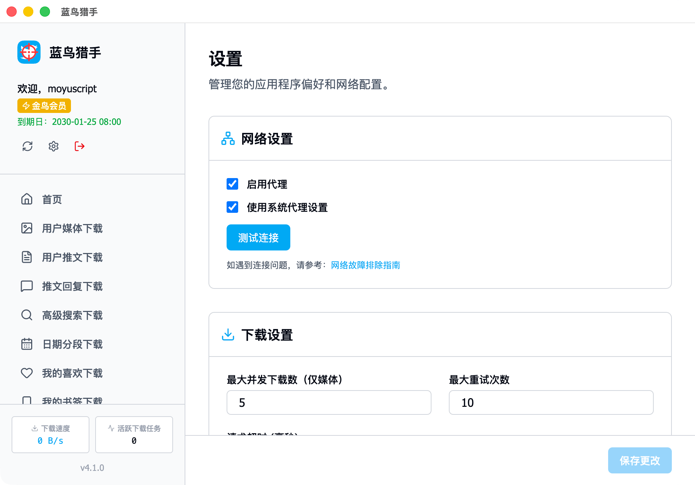Click the 蓝鸟猎手 crosshair app logo
Image resolution: width=695 pixels, height=485 pixels.
point(29,52)
